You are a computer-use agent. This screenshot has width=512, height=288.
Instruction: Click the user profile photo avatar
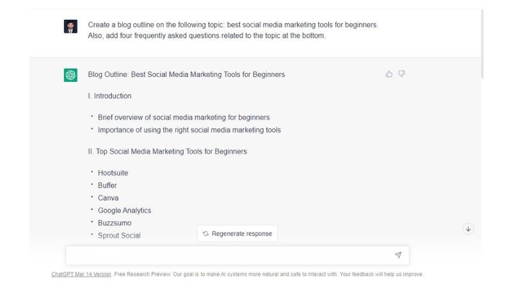70,26
